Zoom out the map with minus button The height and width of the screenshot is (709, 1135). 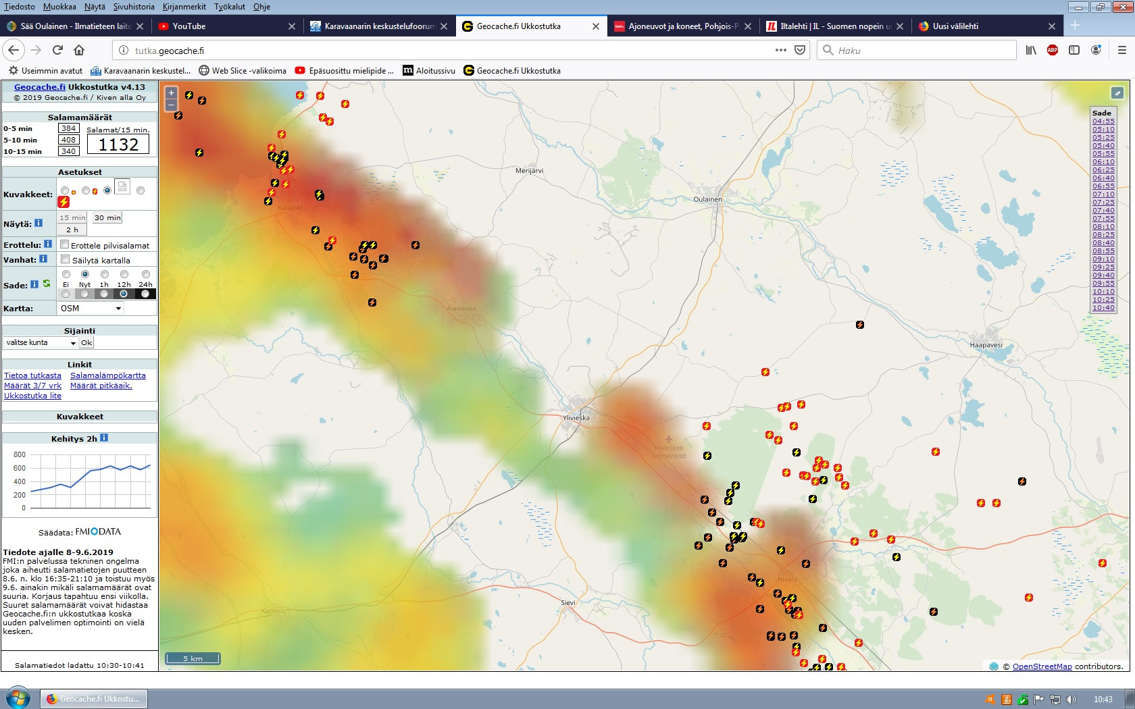pyautogui.click(x=172, y=105)
